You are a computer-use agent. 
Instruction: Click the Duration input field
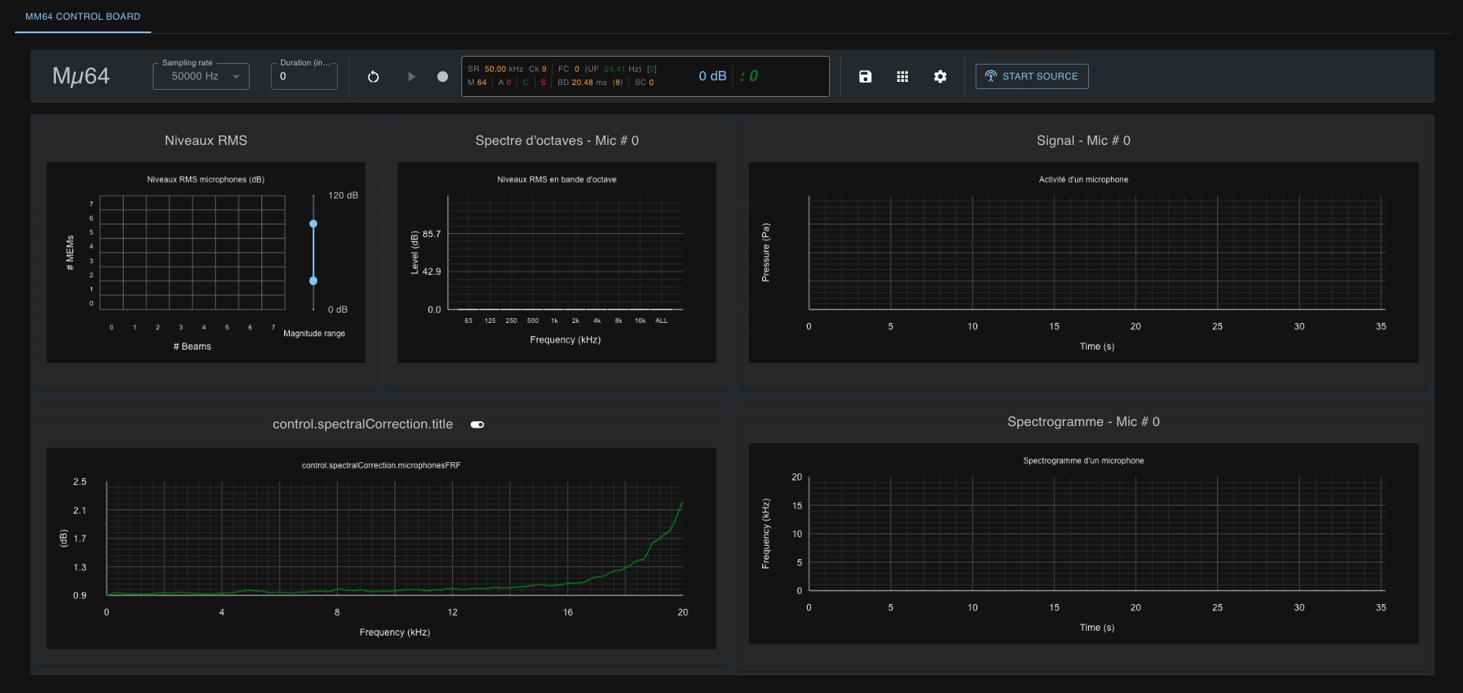pyautogui.click(x=304, y=76)
